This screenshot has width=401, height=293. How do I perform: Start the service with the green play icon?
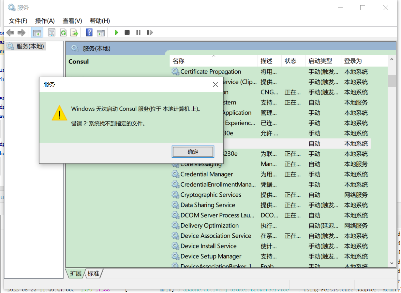click(x=116, y=33)
